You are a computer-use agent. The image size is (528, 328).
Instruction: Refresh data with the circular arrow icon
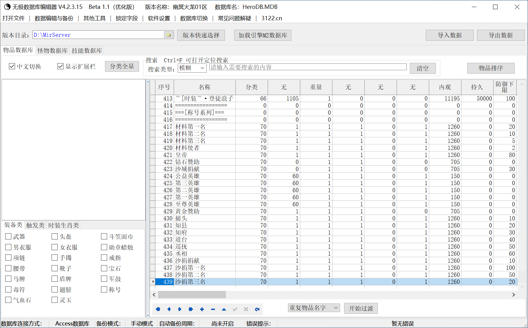pos(257,309)
